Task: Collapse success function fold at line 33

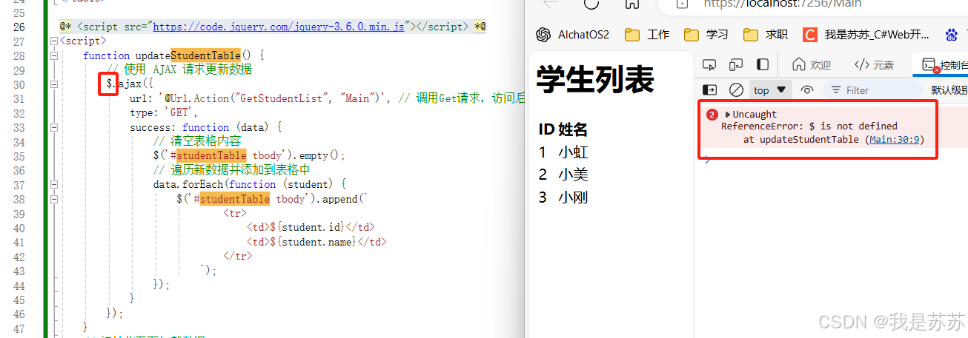Action: [x=53, y=127]
